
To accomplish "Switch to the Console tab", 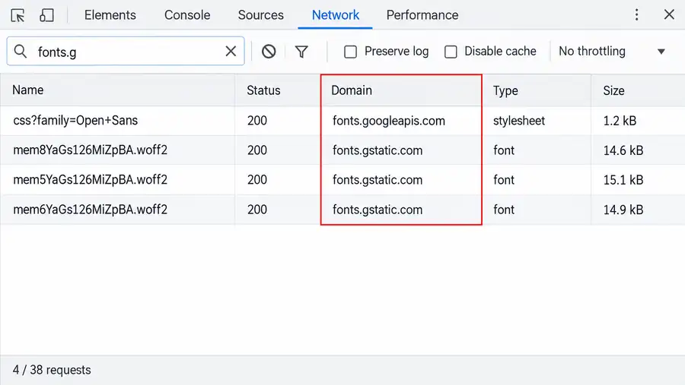I will click(x=187, y=15).
